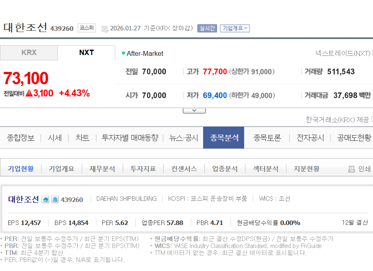
Task: Click the phone icon next to code 439260
Action: click(55, 200)
